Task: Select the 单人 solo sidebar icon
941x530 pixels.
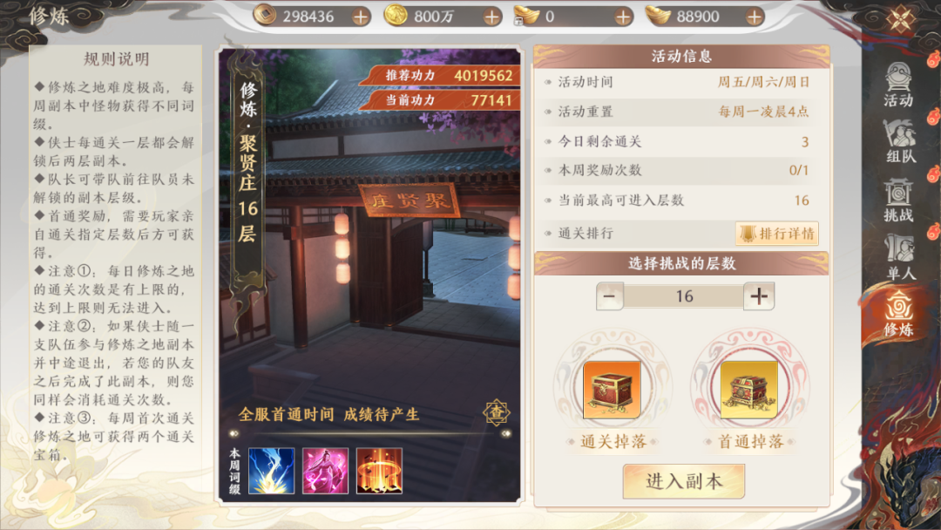Action: pyautogui.click(x=899, y=257)
